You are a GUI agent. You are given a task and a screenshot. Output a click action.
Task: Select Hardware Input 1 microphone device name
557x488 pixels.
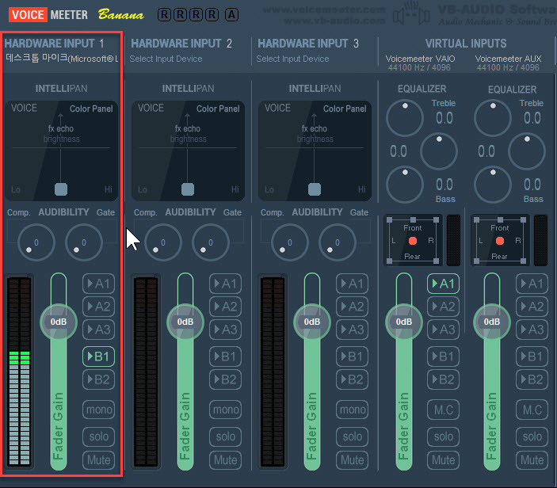click(62, 59)
